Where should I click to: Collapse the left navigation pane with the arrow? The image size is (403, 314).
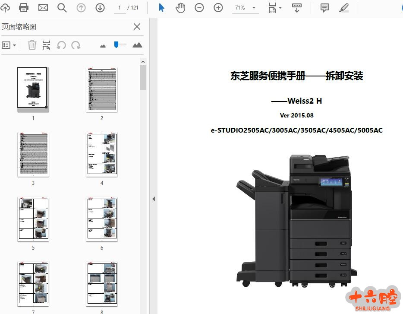pyautogui.click(x=153, y=199)
